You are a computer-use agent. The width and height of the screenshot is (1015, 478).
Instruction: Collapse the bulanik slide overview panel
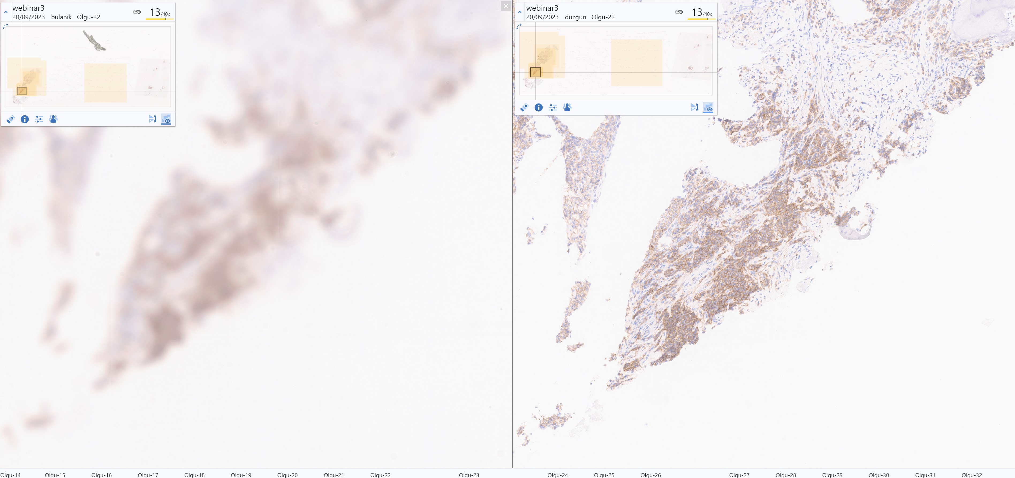coord(6,12)
